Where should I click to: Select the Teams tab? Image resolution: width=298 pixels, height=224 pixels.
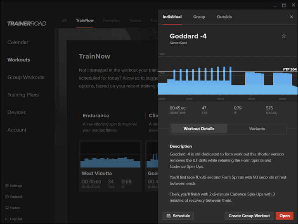(x=135, y=20)
